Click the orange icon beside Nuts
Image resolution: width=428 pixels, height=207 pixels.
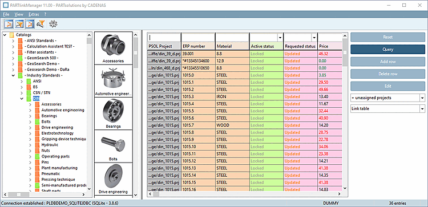38,151
